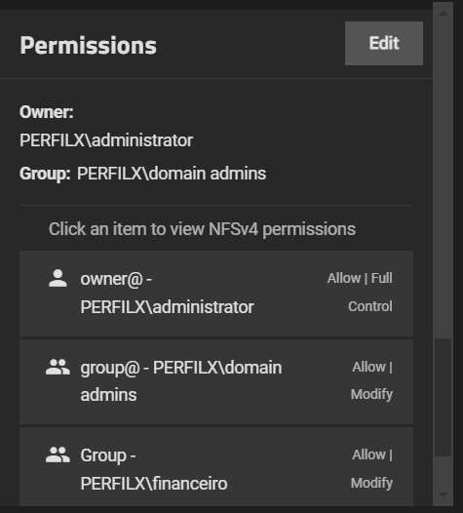Click the Edit permissions button

coord(384,44)
